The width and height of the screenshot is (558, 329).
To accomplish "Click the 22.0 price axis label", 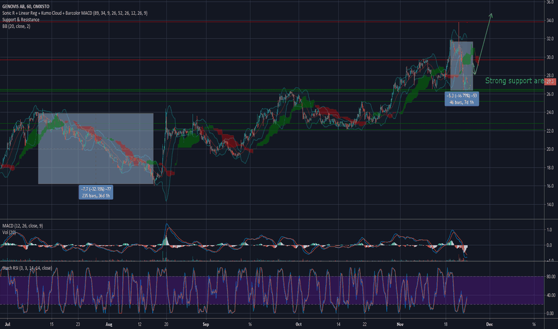I will click(x=550, y=131).
